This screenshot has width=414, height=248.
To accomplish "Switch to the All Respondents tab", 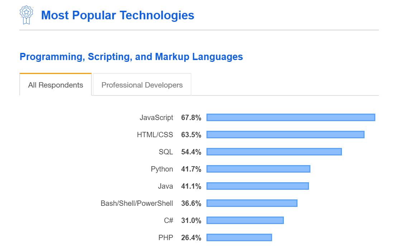I will coord(56,85).
